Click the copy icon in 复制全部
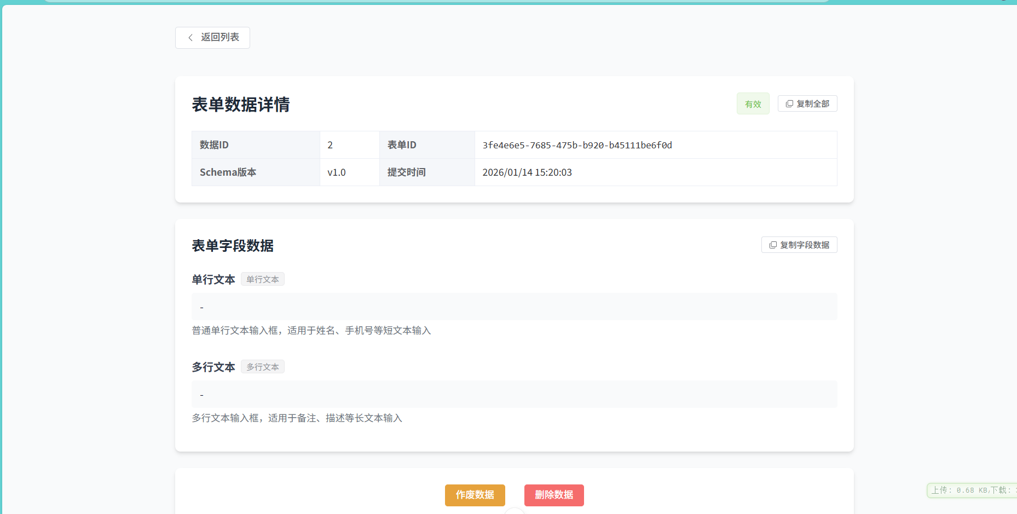Image resolution: width=1017 pixels, height=514 pixels. click(x=789, y=104)
